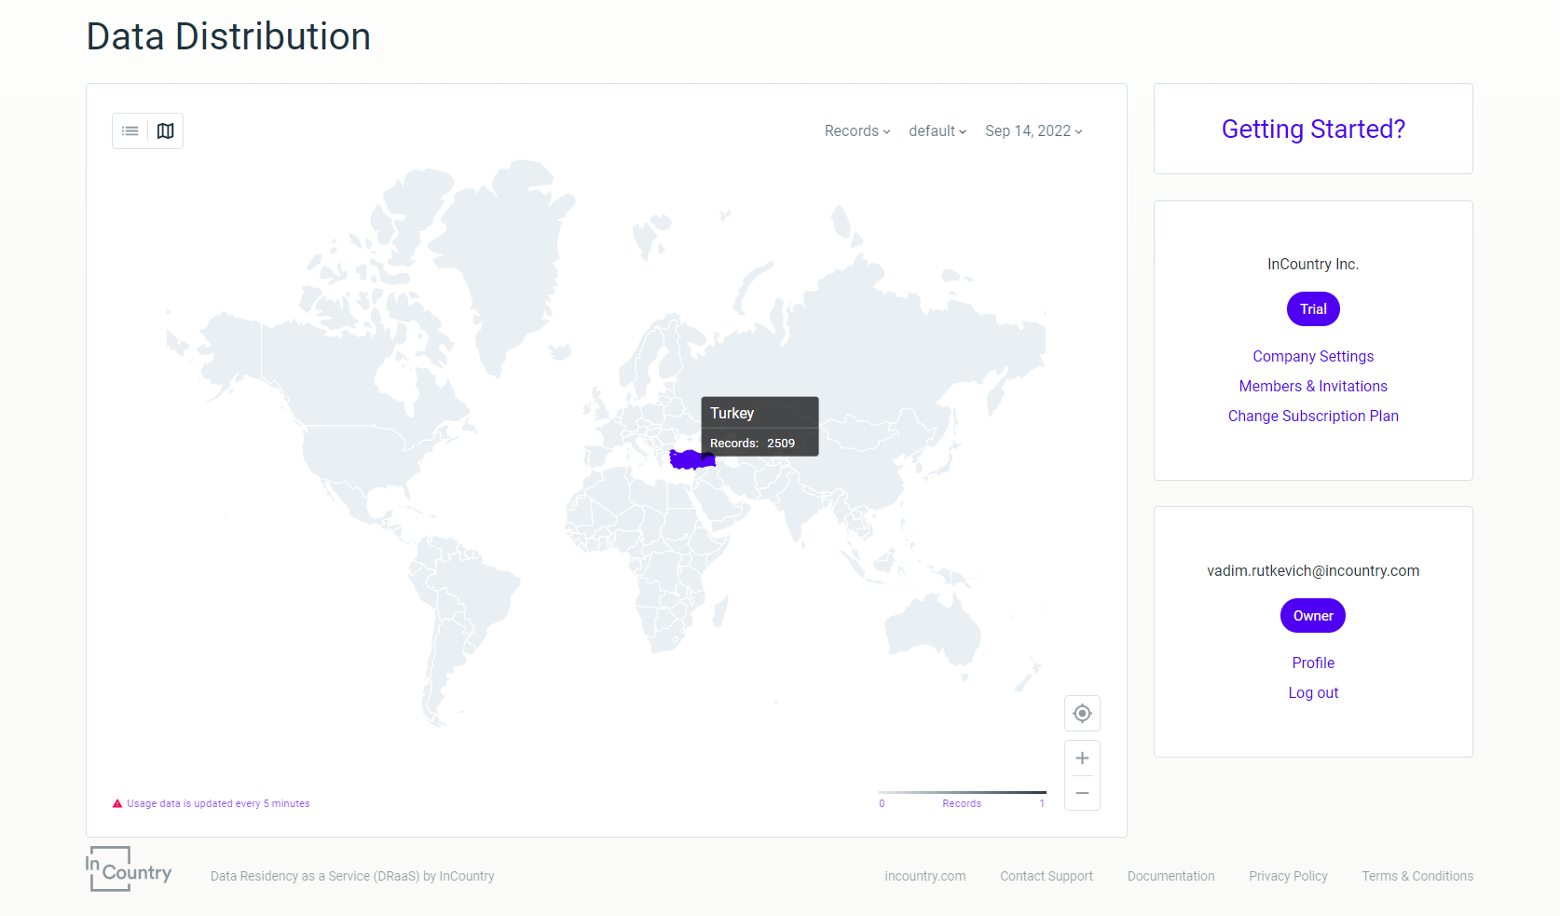Image resolution: width=1560 pixels, height=916 pixels.
Task: Switch to list view icon
Action: (130, 131)
